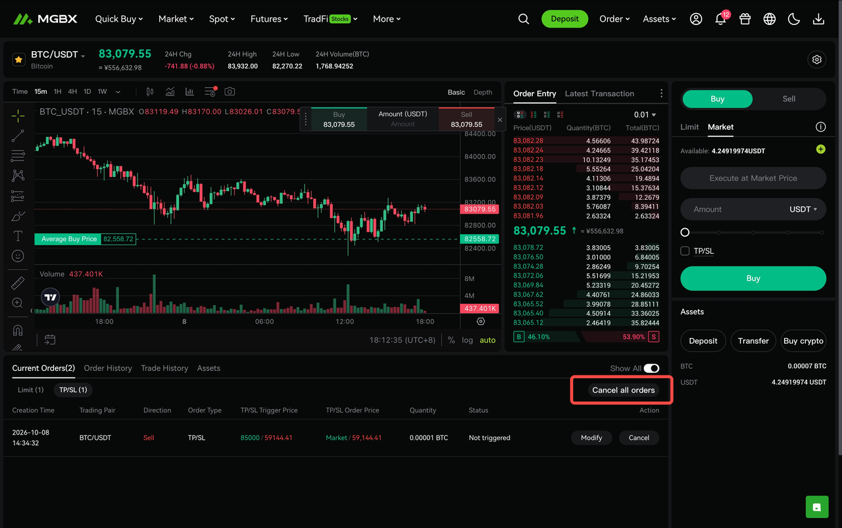Toggle percent scale on the chart

point(451,340)
